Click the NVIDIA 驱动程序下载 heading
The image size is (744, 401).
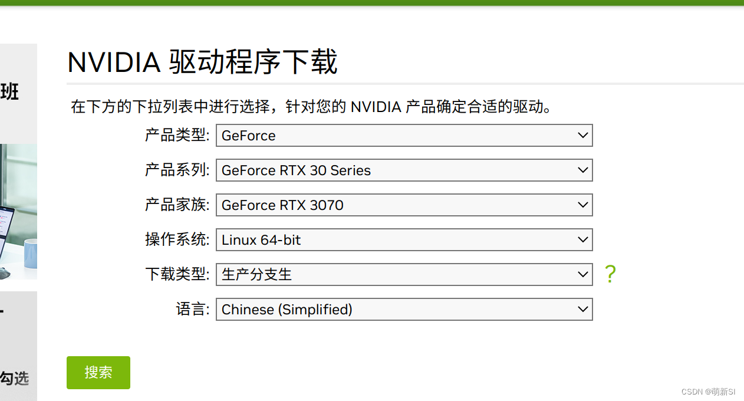click(202, 63)
